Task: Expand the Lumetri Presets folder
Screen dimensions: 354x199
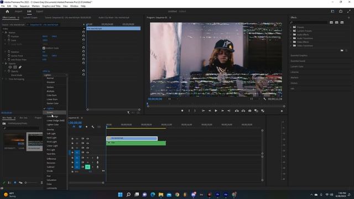Action: pyautogui.click(x=291, y=31)
